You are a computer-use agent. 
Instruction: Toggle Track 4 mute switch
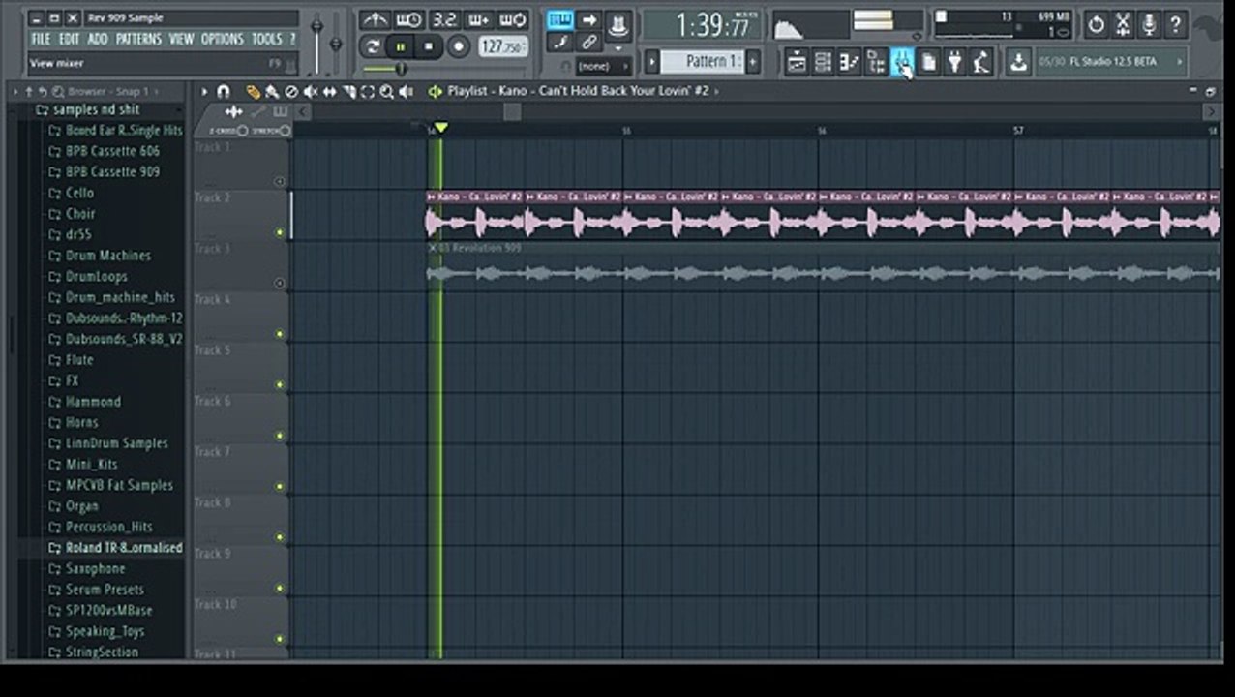point(280,334)
